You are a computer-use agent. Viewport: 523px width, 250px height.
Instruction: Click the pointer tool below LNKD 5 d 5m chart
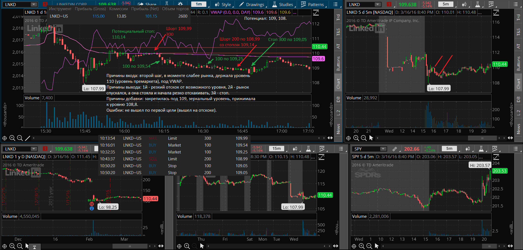pyautogui.click(x=371, y=138)
